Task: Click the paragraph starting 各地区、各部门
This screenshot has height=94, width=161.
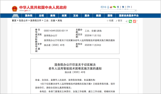Action: click(77, 92)
